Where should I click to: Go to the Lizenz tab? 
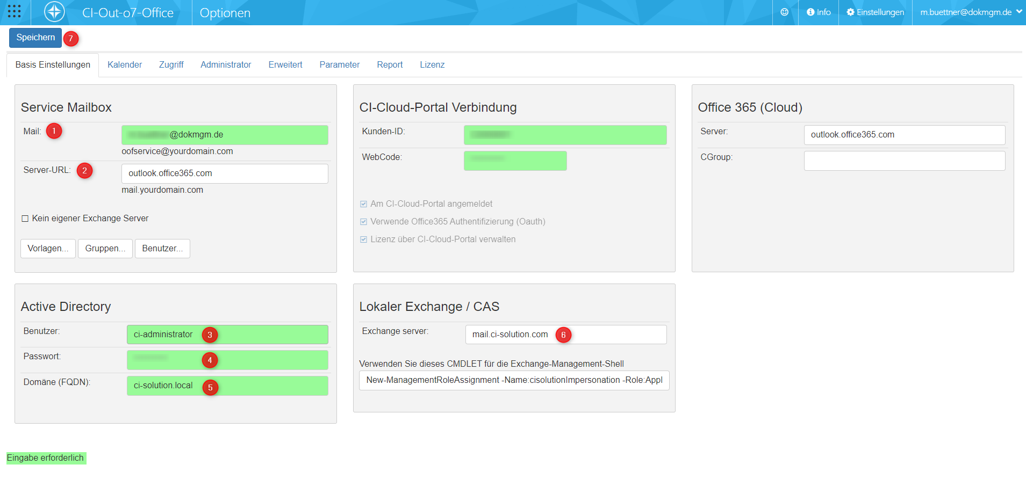(432, 65)
